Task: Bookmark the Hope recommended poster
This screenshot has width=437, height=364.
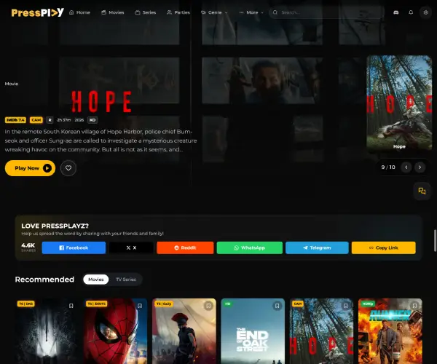Action: (x=346, y=306)
